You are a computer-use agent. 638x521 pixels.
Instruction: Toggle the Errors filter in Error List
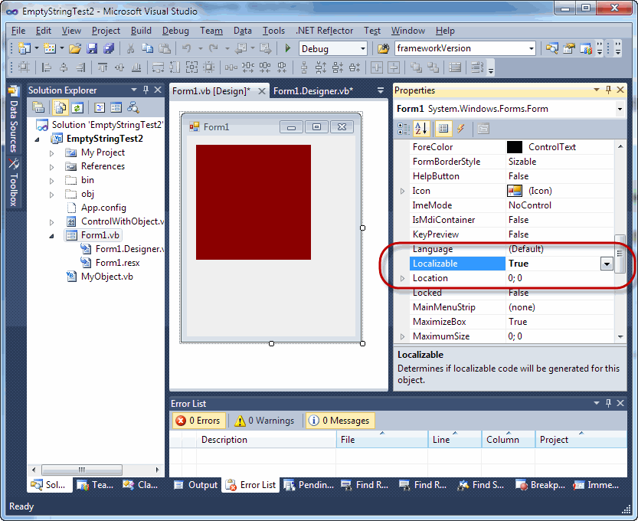198,421
